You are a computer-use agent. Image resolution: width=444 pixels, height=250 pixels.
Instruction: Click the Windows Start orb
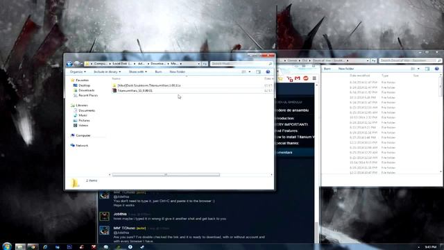[6, 247]
